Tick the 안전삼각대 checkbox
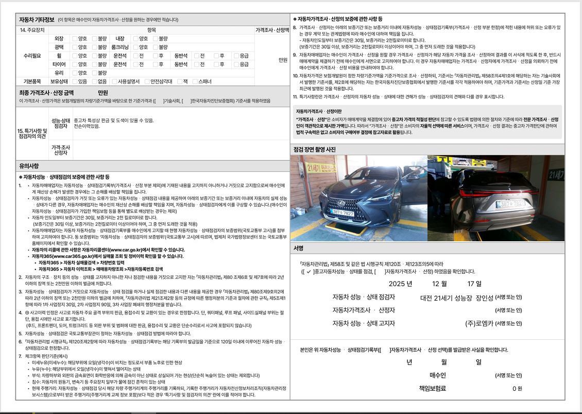 click(147, 81)
